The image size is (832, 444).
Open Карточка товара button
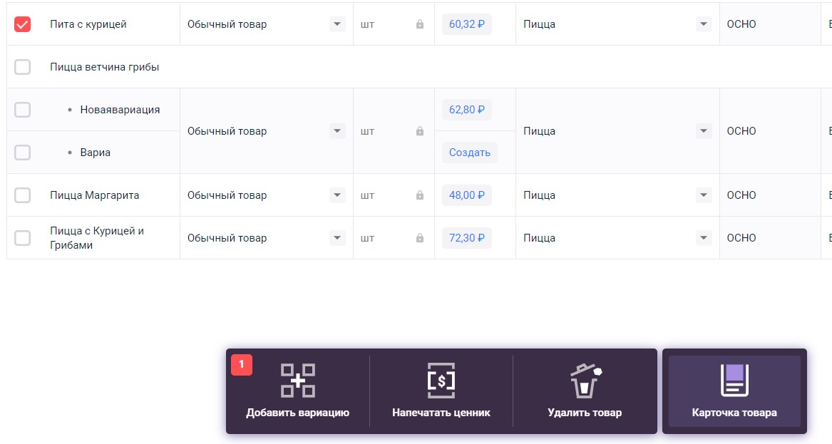point(734,391)
